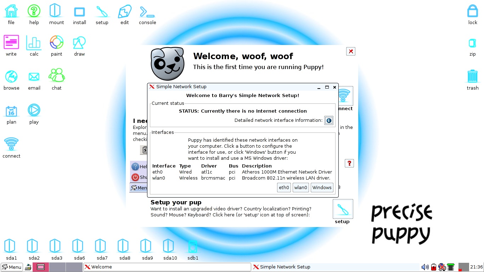Open the email desktop icon
Screen dimensions: 484x272
[34, 77]
